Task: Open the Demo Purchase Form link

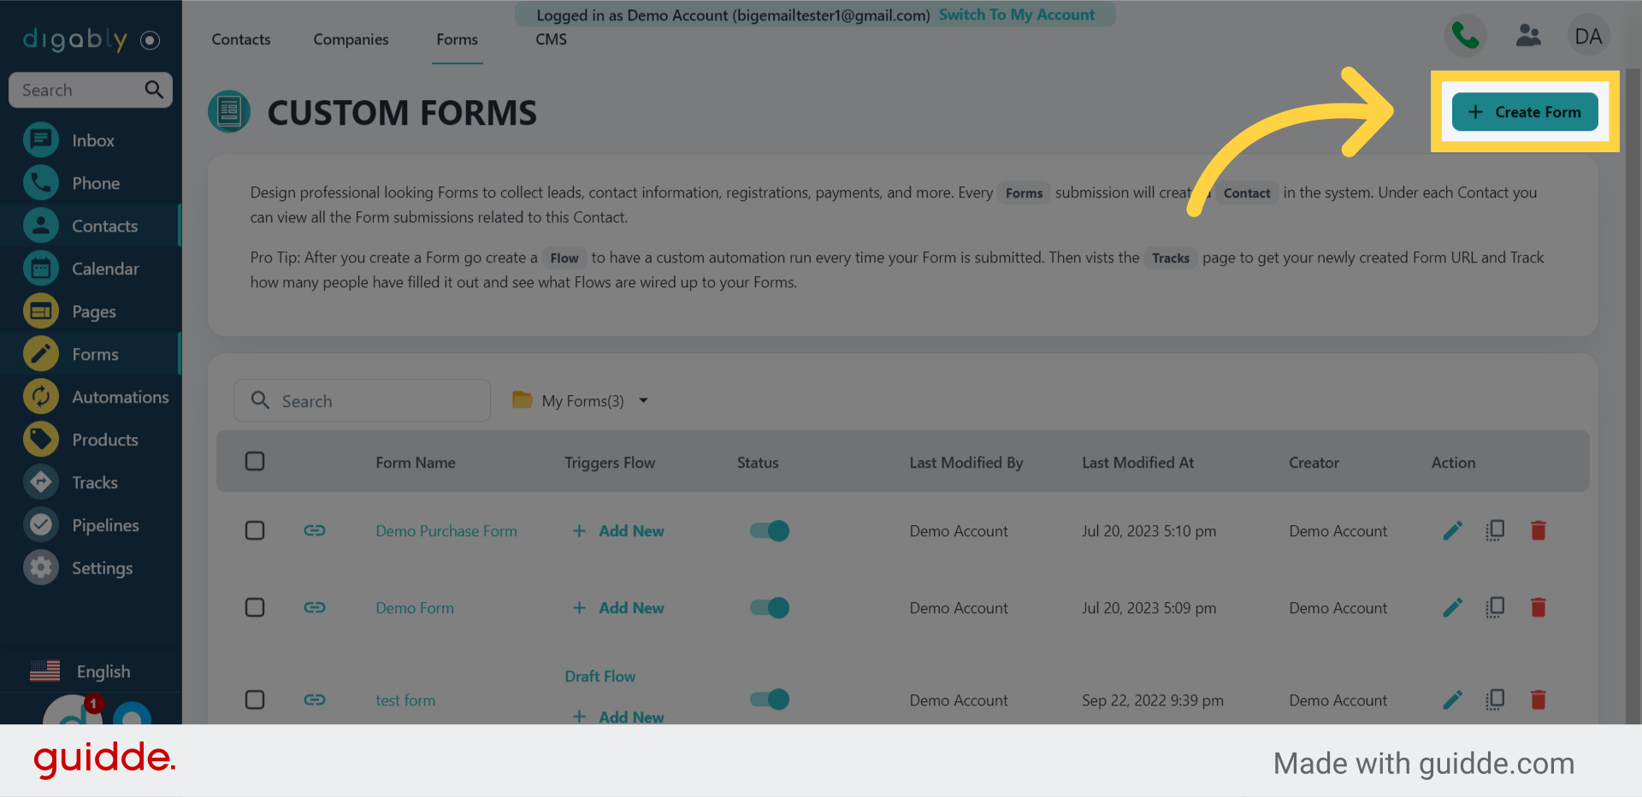Action: pyautogui.click(x=446, y=531)
